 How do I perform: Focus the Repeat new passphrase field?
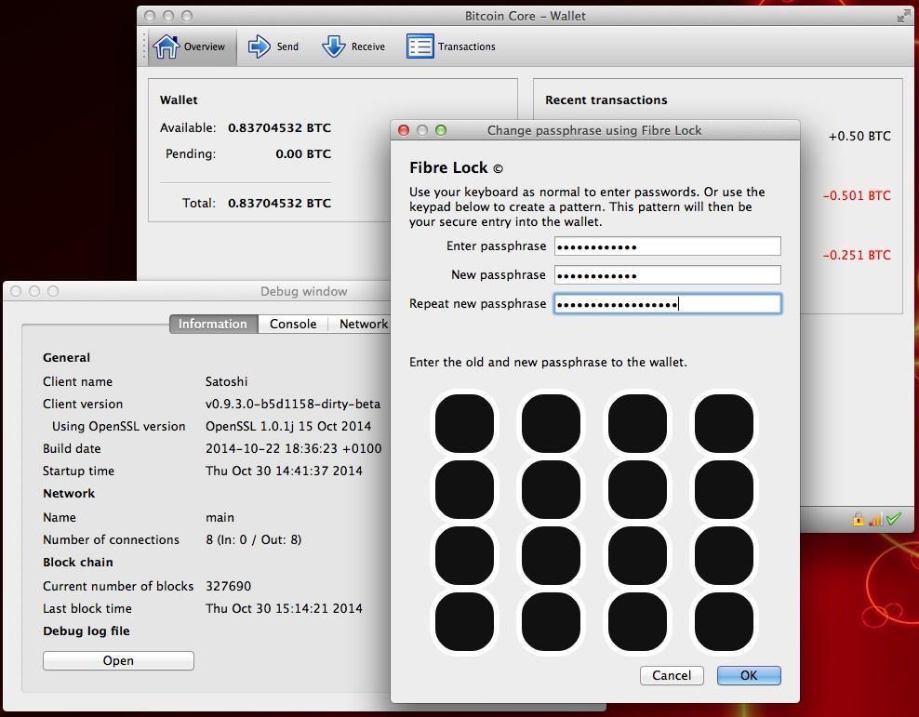click(668, 303)
